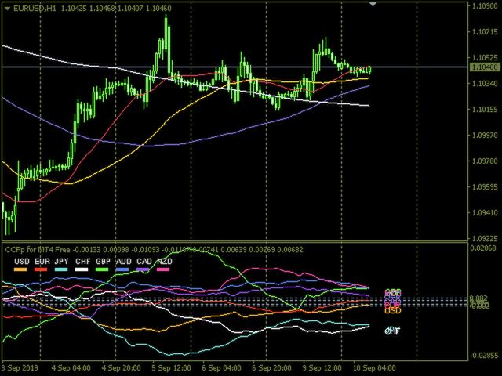Click the CHF line end label in indicator
This screenshot has width=502, height=376.
coord(392,331)
